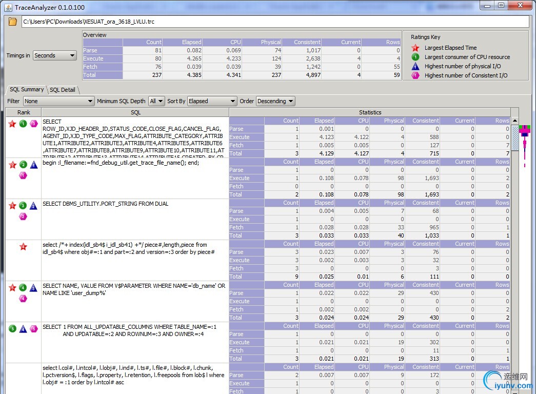Open the Sort By Elapsed dropdown
536x394 pixels.
pos(212,101)
